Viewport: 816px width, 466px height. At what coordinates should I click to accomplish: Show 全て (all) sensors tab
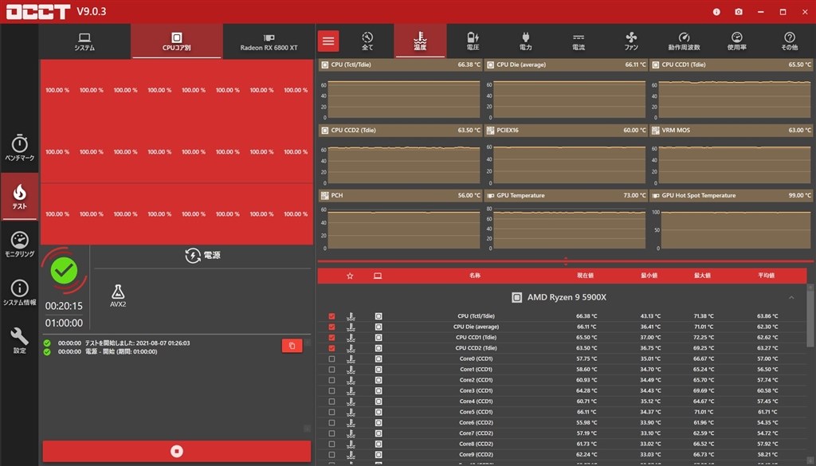367,41
